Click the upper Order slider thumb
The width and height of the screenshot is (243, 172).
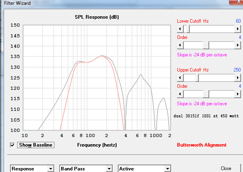[x=206, y=94]
